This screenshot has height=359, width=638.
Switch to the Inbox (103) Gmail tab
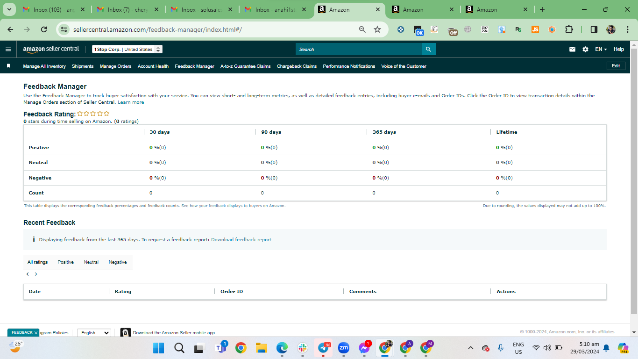tap(53, 9)
